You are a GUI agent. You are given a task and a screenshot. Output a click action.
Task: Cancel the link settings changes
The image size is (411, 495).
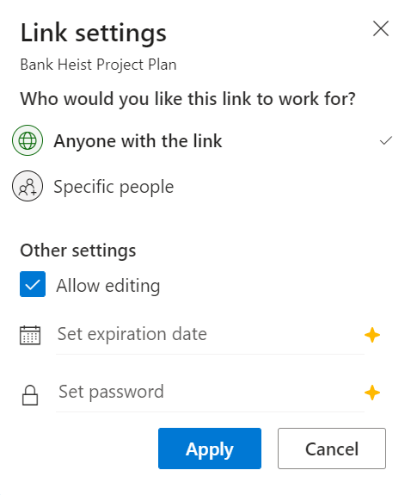[332, 449]
